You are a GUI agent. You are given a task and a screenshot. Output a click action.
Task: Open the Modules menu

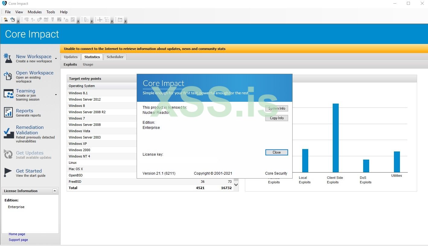tap(35, 12)
